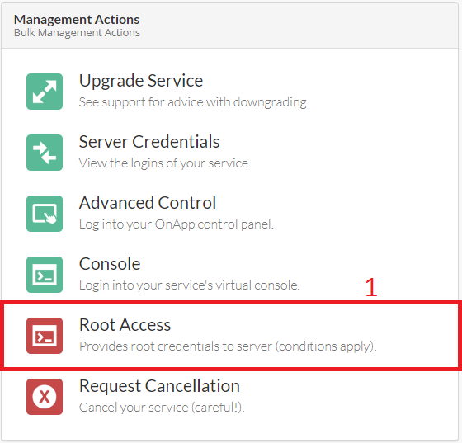Choose the Root Access heading
Viewport: 462px width, 443px height.
tap(125, 324)
